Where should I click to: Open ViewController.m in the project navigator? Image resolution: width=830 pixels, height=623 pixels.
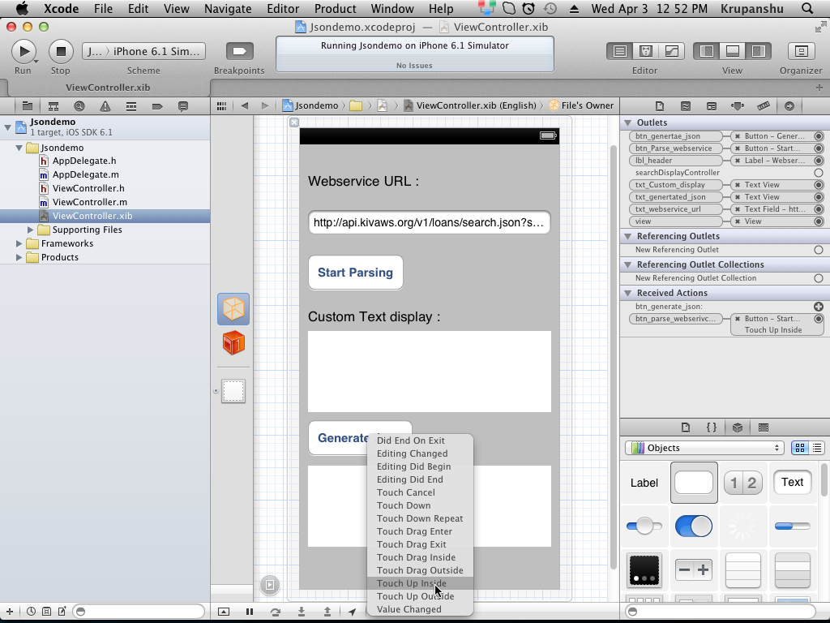[89, 202]
